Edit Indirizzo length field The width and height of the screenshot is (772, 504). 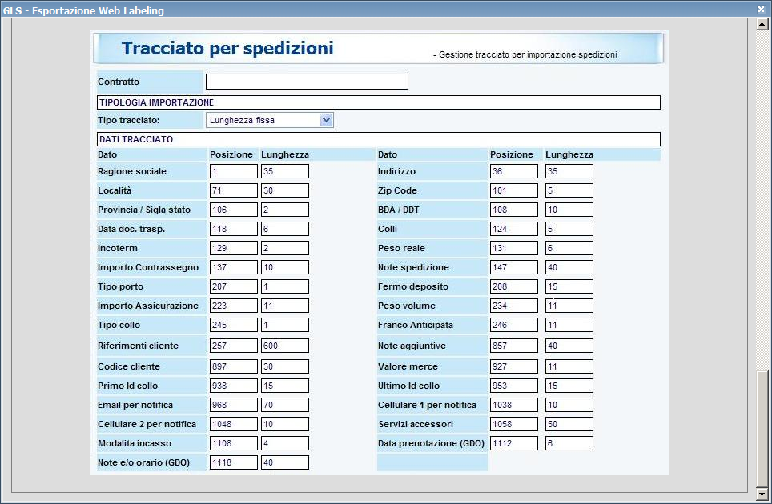[569, 171]
